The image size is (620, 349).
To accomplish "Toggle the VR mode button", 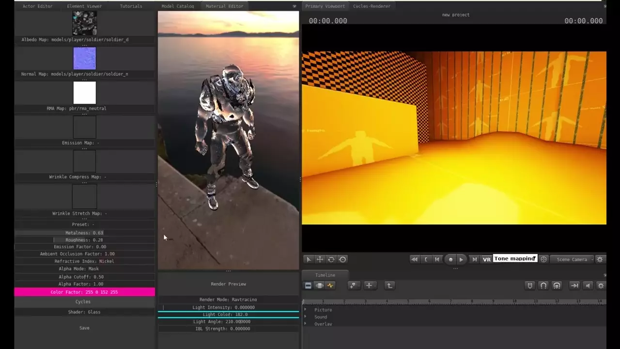I will [486, 259].
